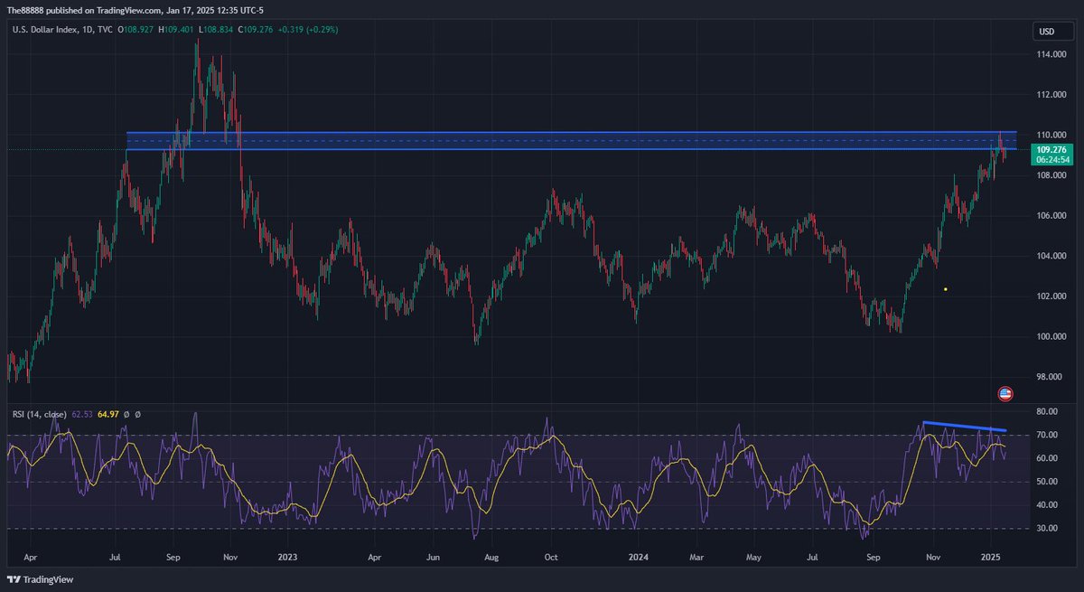Click the 60.00 RSI scale label

click(1046, 459)
